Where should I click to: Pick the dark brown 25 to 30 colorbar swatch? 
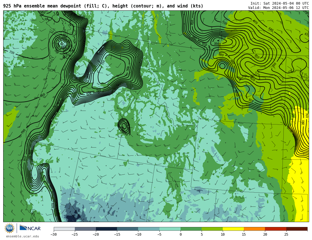297,229
